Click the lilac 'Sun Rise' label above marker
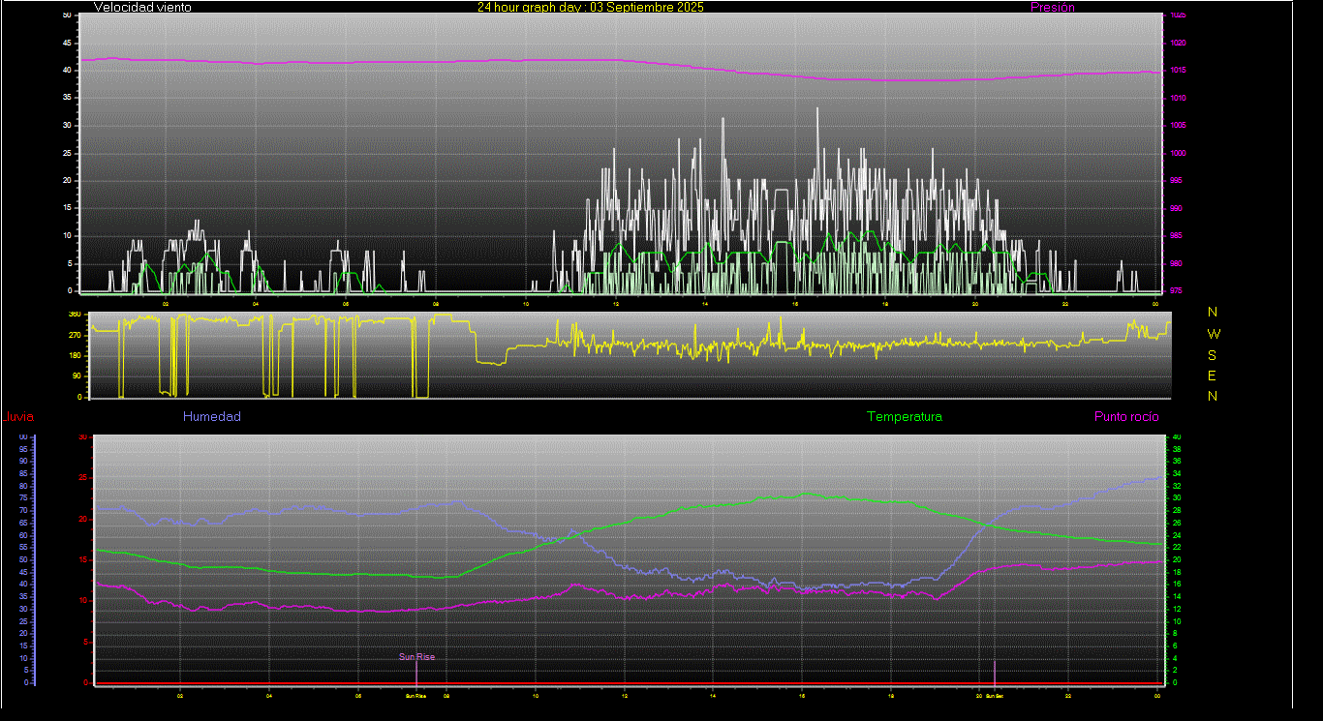This screenshot has width=1323, height=721. point(416,657)
